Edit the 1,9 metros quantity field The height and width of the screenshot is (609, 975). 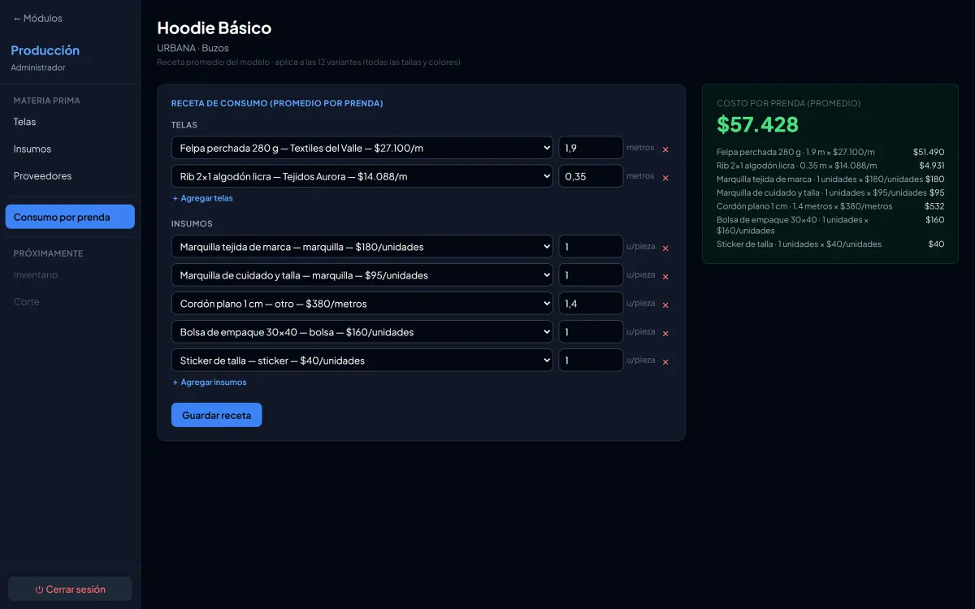[x=591, y=148]
